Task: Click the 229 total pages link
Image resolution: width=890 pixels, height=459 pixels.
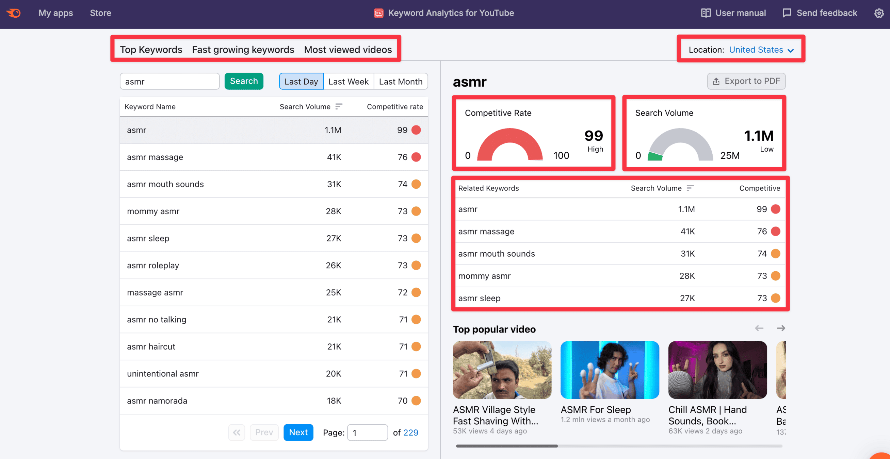Action: [x=410, y=432]
